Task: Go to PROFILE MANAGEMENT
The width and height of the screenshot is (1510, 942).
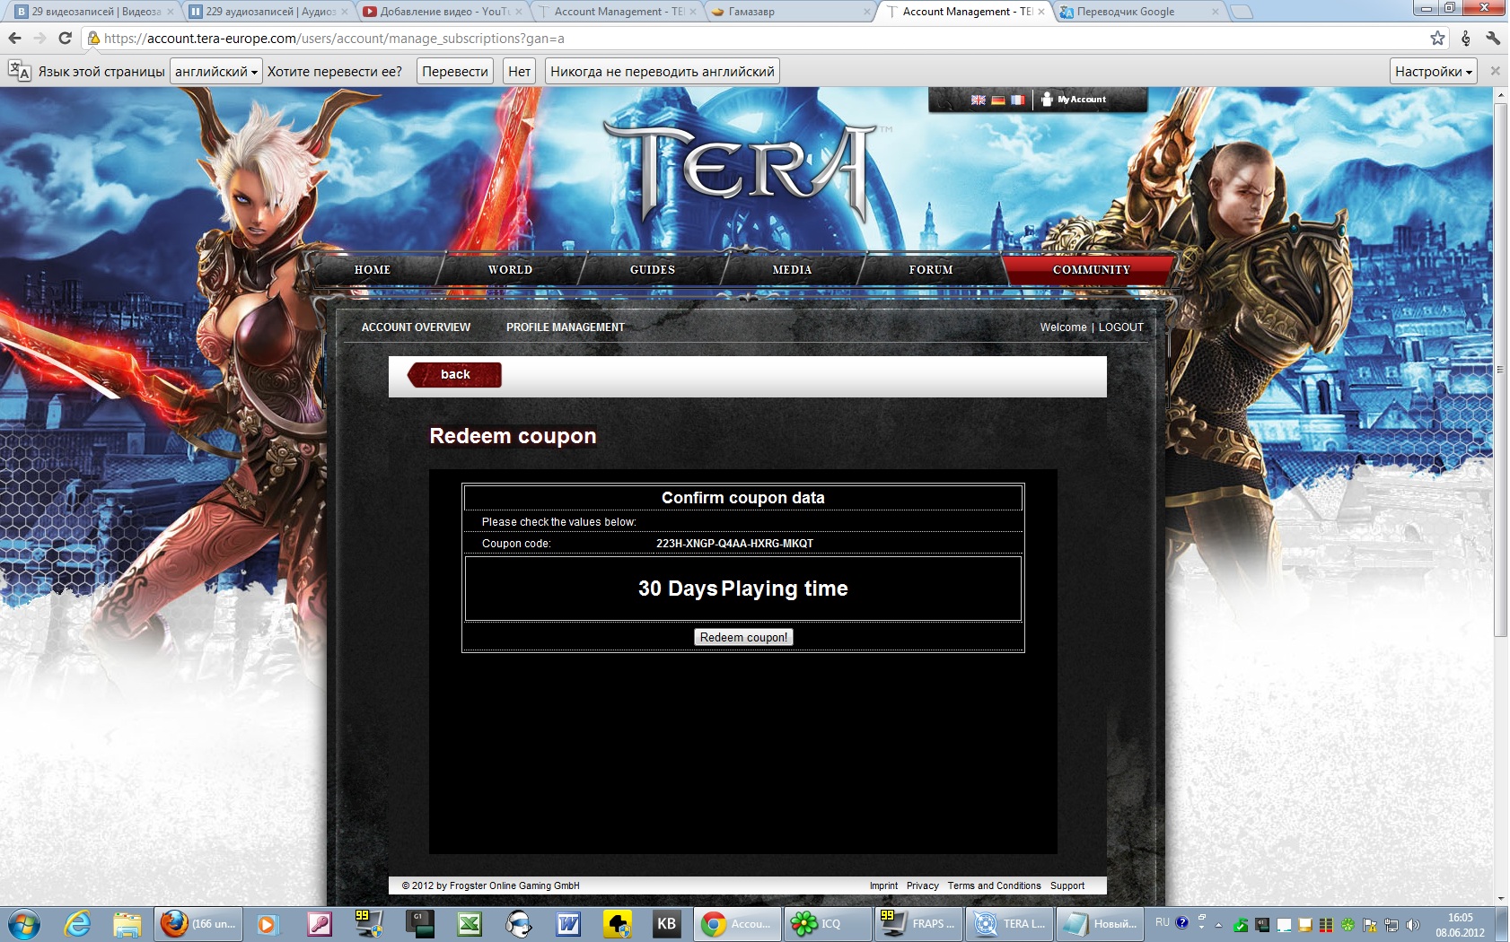Action: tap(566, 327)
